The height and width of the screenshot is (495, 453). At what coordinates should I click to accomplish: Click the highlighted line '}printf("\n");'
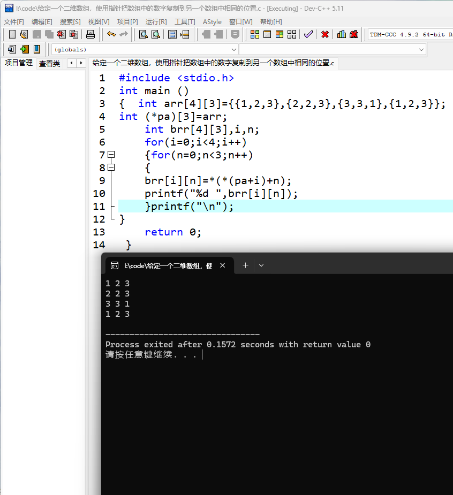189,207
